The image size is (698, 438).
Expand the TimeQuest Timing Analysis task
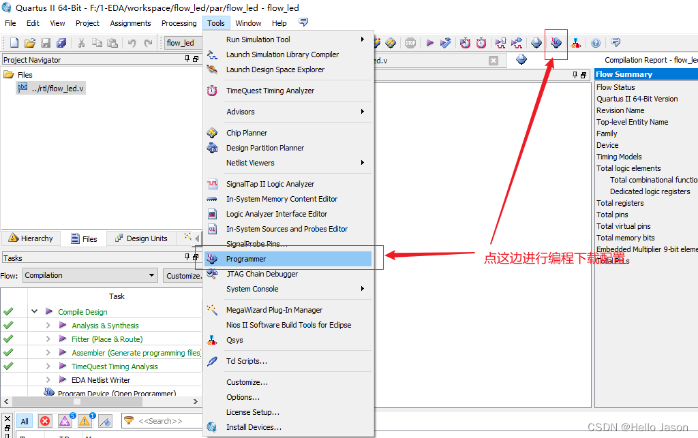tap(48, 366)
